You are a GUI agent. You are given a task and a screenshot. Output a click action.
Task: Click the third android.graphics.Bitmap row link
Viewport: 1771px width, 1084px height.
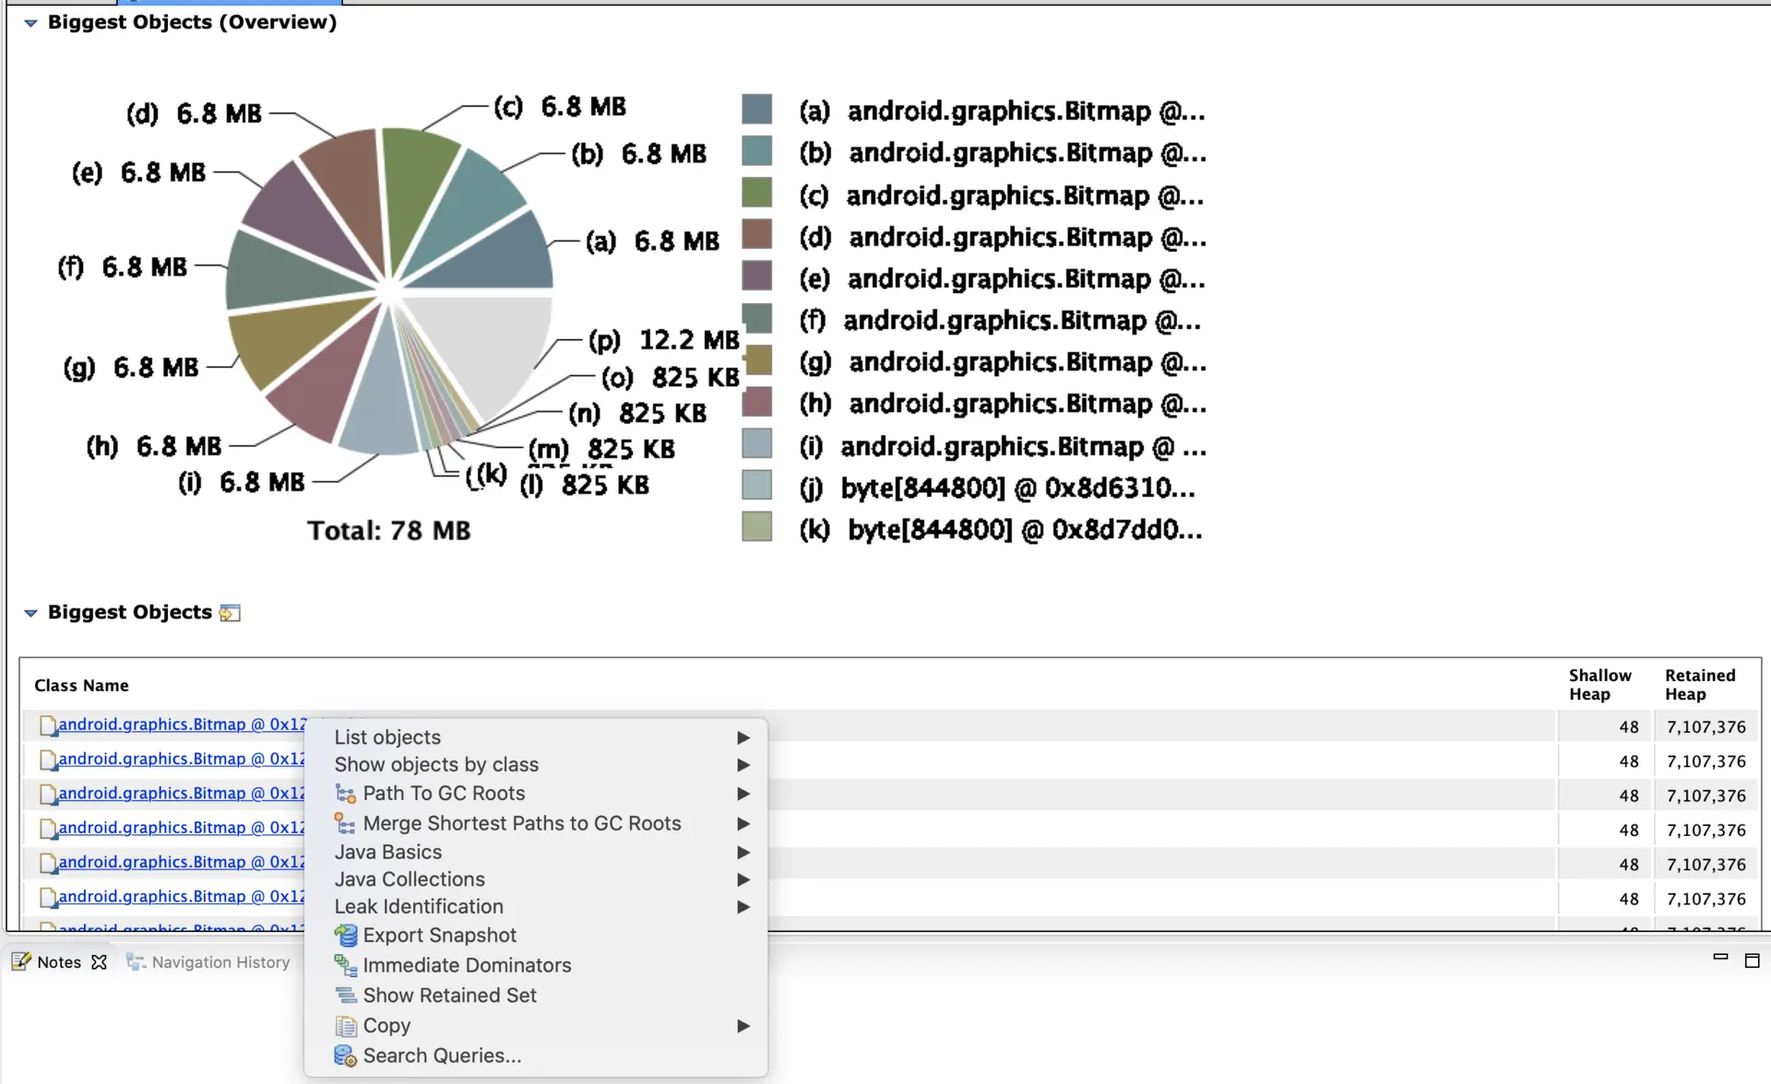coord(181,793)
